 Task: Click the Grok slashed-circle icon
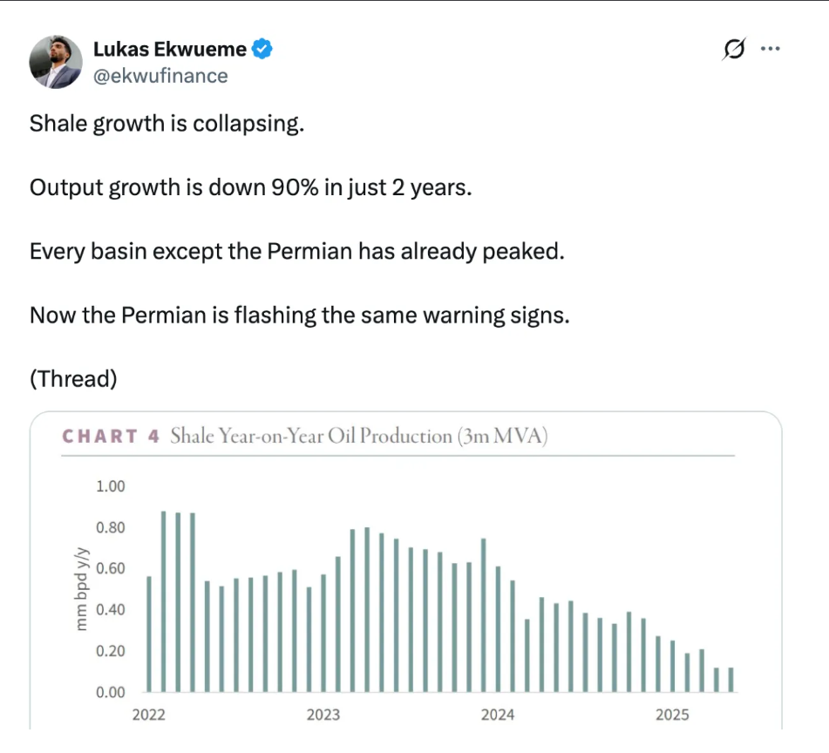734,51
